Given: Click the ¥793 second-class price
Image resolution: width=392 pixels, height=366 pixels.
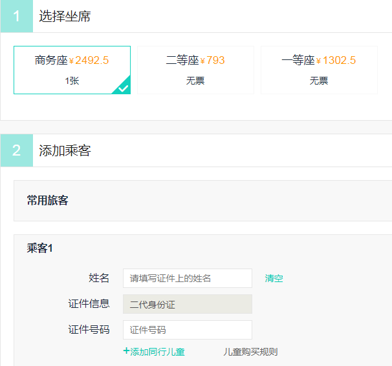Looking at the screenshot, I should (x=212, y=61).
